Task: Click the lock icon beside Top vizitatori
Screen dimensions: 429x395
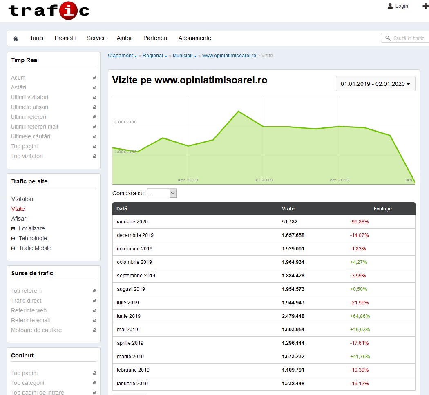Action: pos(94,156)
